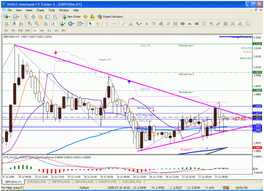264x191 pixels.
Task: Expand the Profiles dropdown arrow
Action: click(x=18, y=16)
